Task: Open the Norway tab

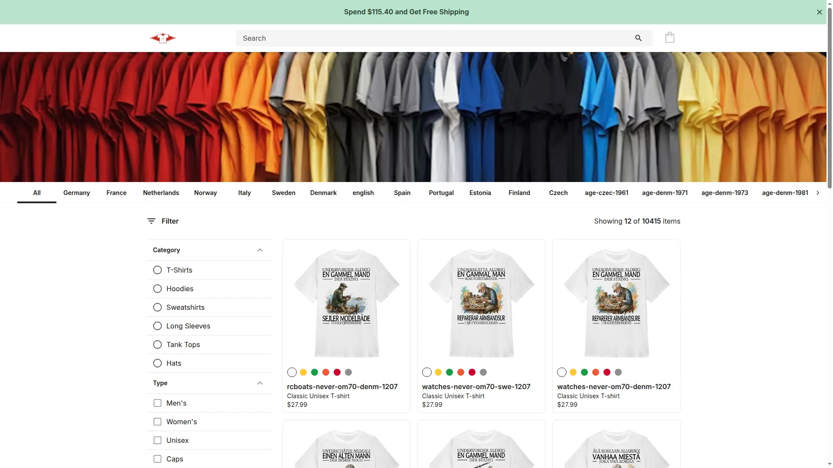Action: 205,193
